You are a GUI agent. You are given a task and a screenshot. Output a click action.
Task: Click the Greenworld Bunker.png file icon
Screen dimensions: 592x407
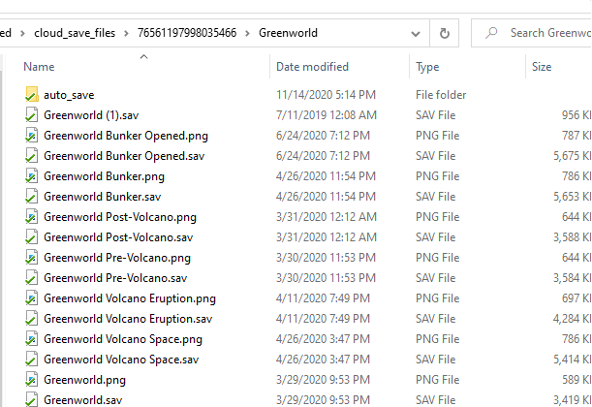pyautogui.click(x=32, y=176)
